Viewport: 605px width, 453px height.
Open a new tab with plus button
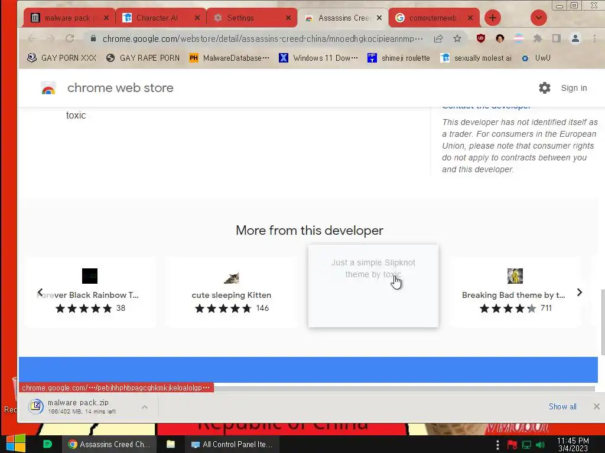click(492, 18)
